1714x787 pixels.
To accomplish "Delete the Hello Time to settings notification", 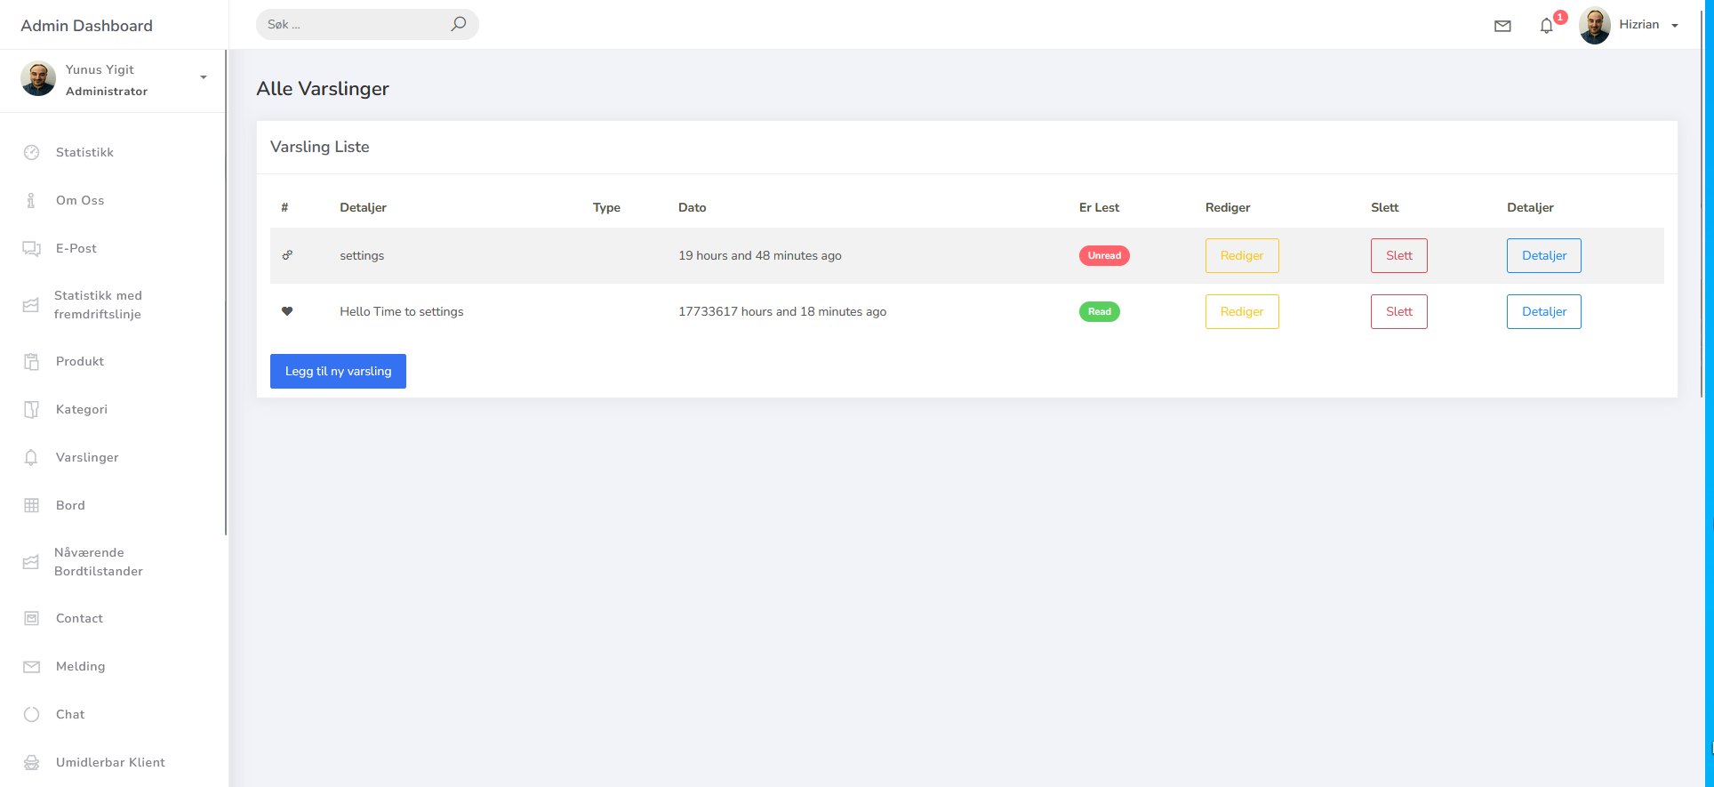I will click(x=1398, y=311).
